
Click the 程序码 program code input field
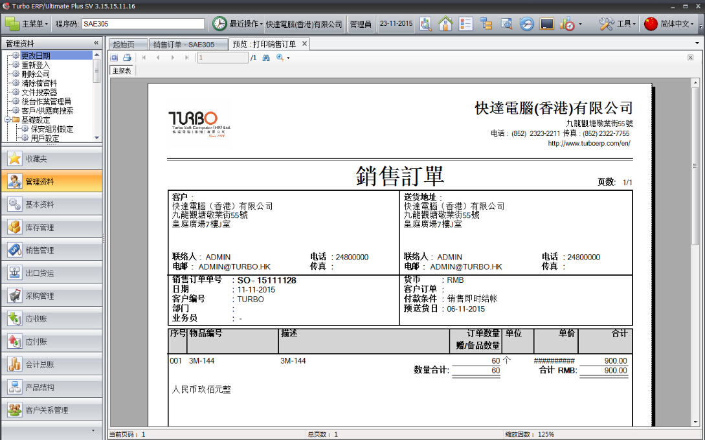point(143,24)
